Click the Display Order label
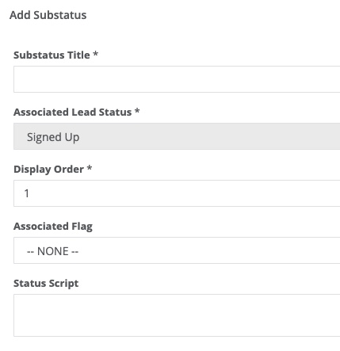Screen dimensions: 340x351 tap(48, 170)
